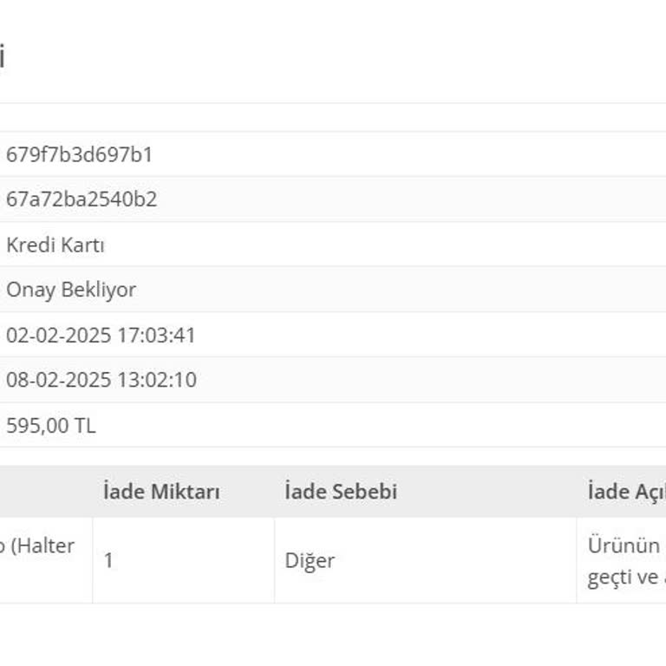
Task: Click the empty top row of details table
Action: coord(330,118)
